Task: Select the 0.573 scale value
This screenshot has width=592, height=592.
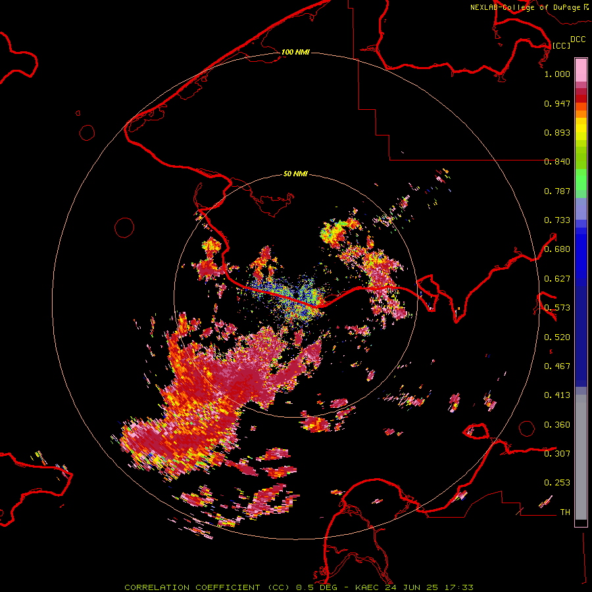Action: (557, 308)
